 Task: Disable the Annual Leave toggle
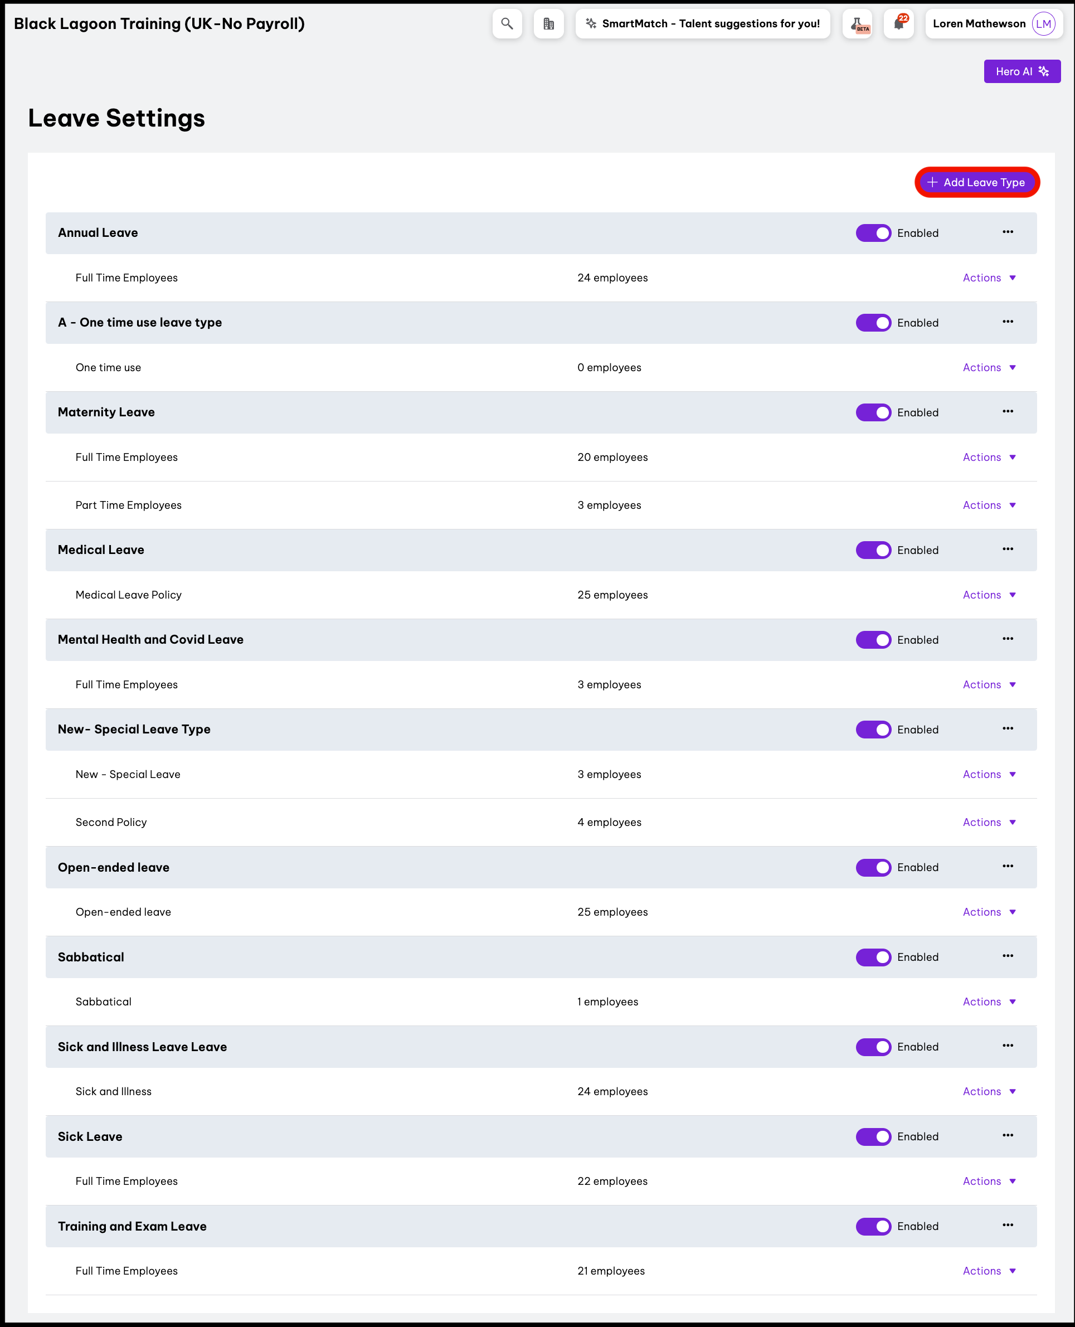(873, 233)
